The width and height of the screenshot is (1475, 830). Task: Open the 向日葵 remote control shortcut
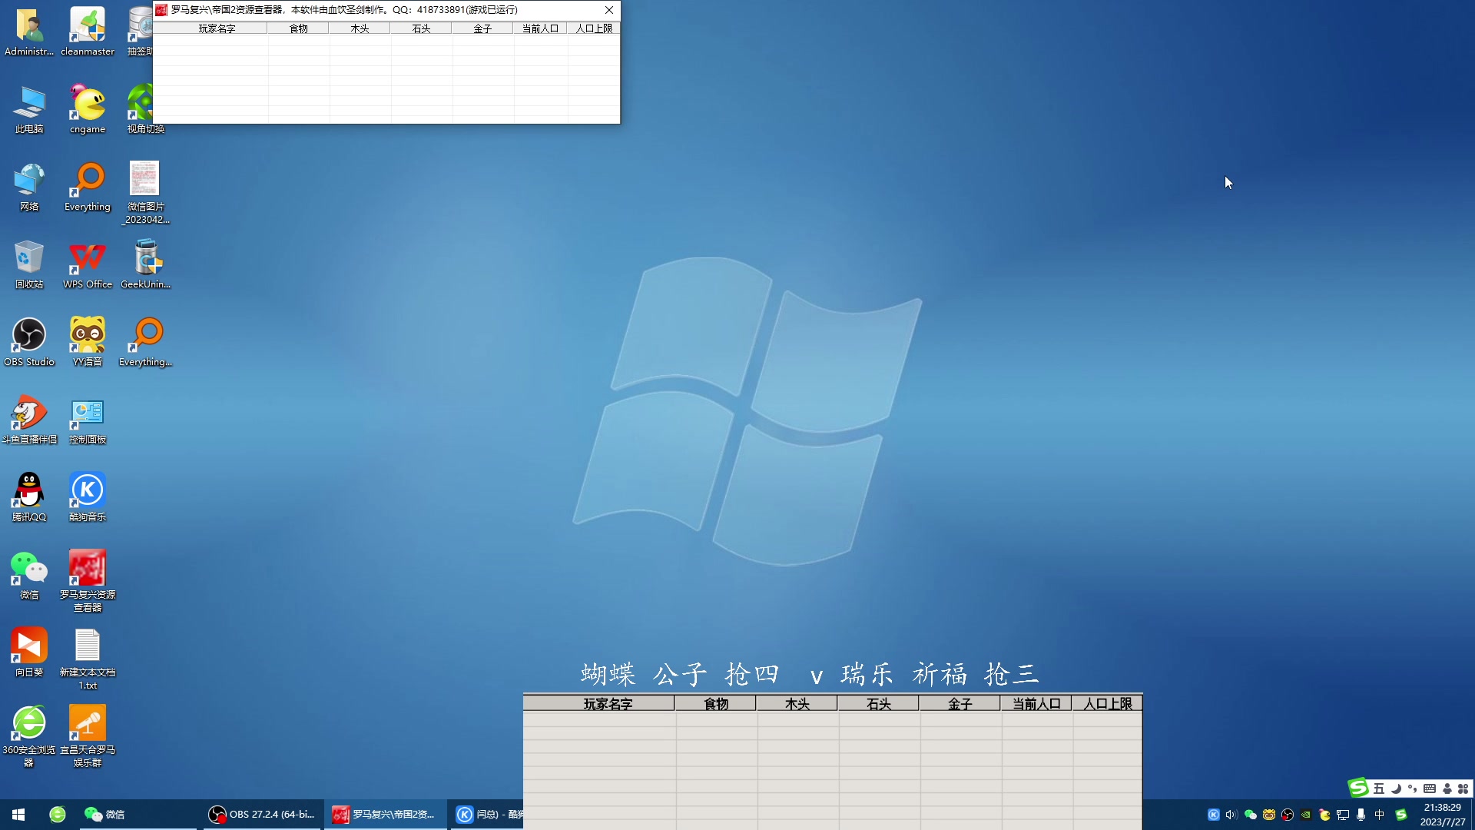pyautogui.click(x=29, y=646)
